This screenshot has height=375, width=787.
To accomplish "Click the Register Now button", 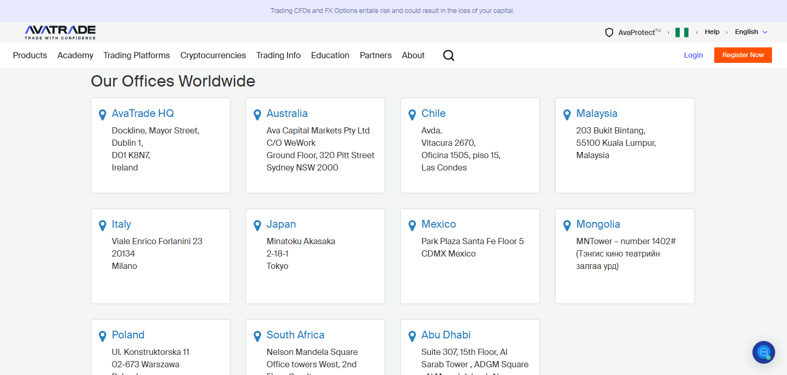I will [743, 55].
